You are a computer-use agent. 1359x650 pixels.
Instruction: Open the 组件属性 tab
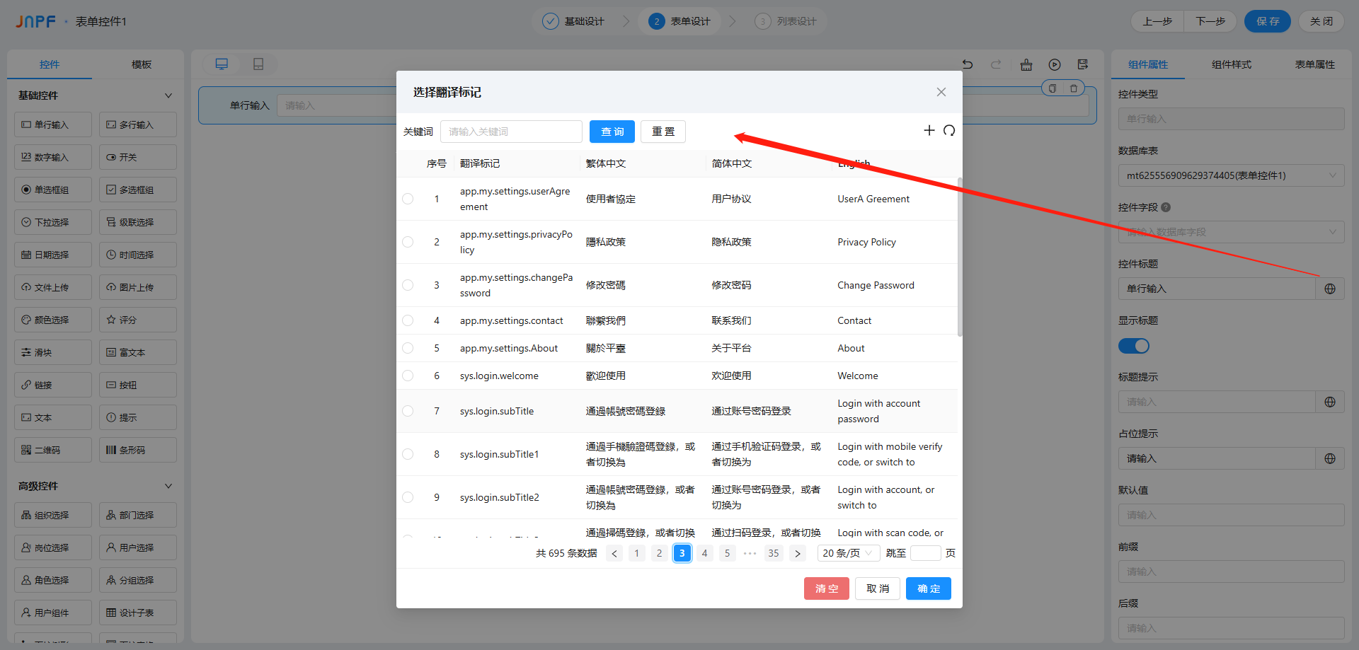tap(1148, 64)
